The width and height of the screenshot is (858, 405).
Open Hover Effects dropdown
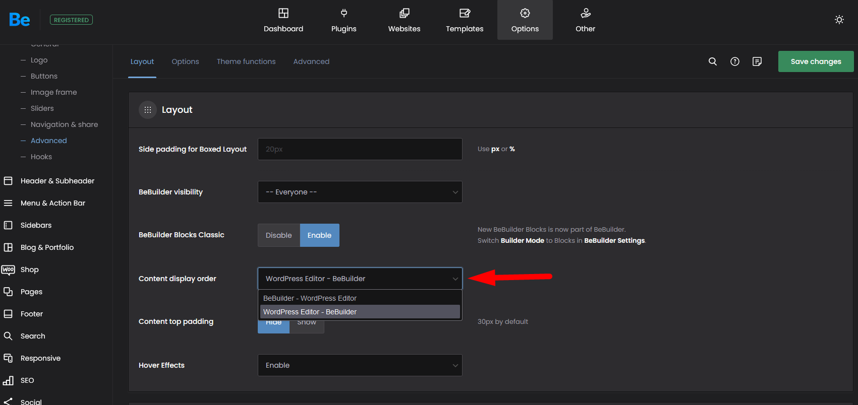pyautogui.click(x=360, y=365)
